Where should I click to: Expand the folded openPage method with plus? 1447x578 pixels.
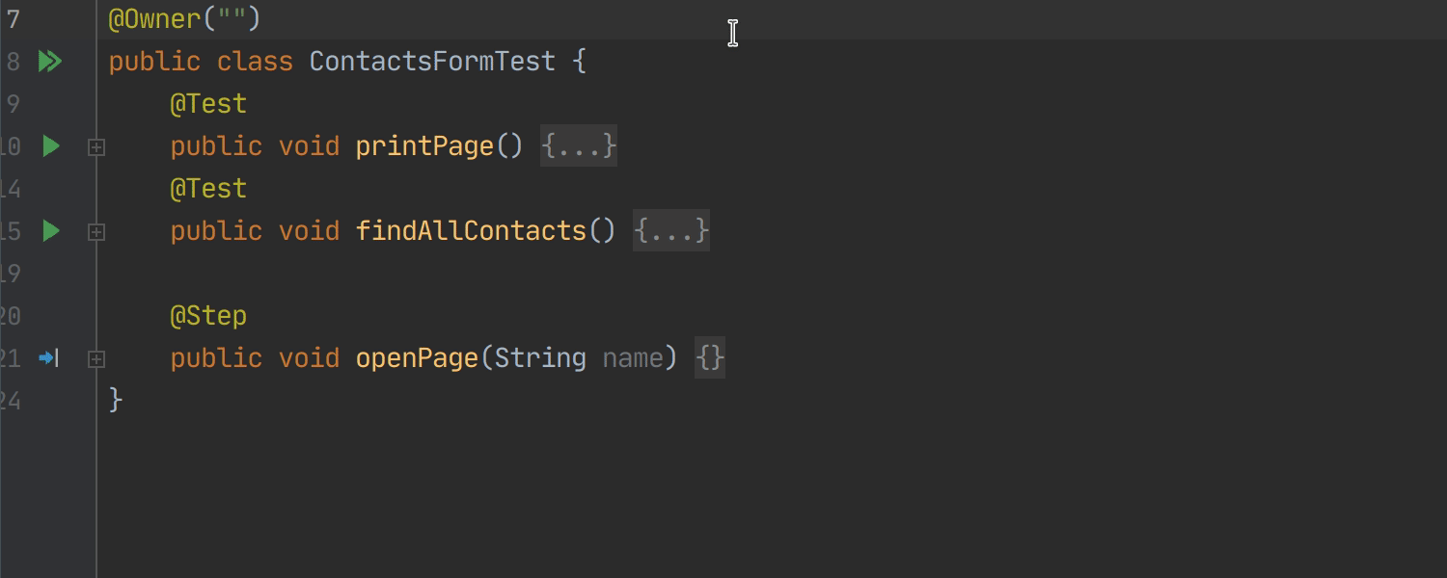pyautogui.click(x=96, y=359)
